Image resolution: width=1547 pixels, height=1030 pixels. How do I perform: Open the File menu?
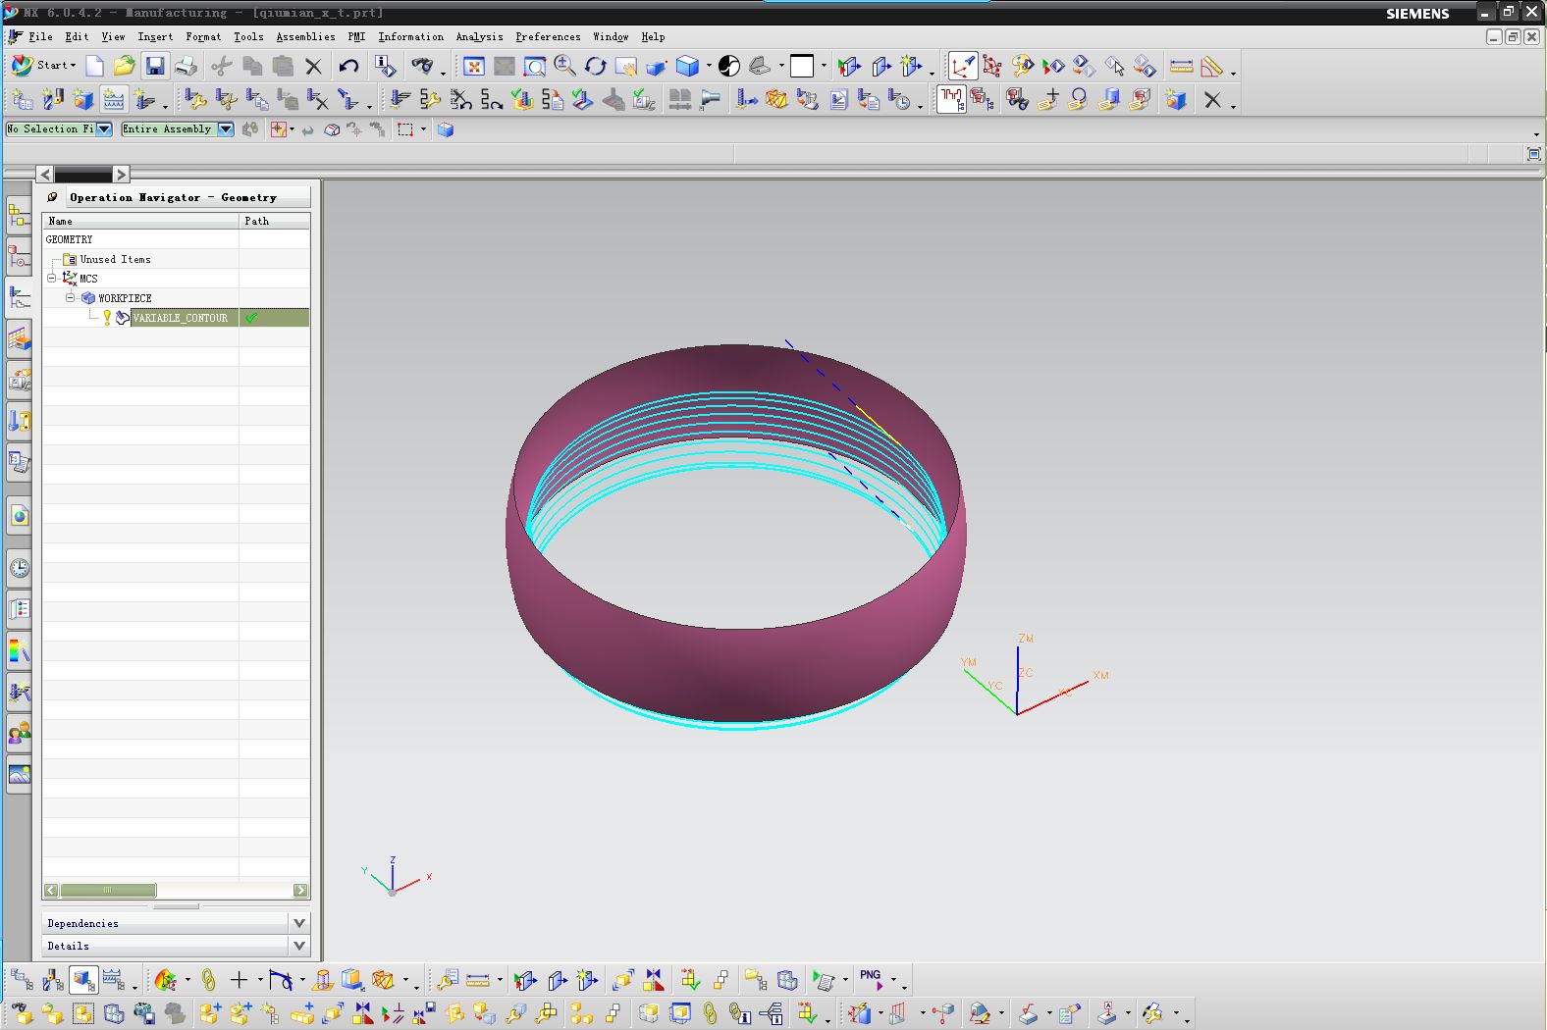coord(41,37)
